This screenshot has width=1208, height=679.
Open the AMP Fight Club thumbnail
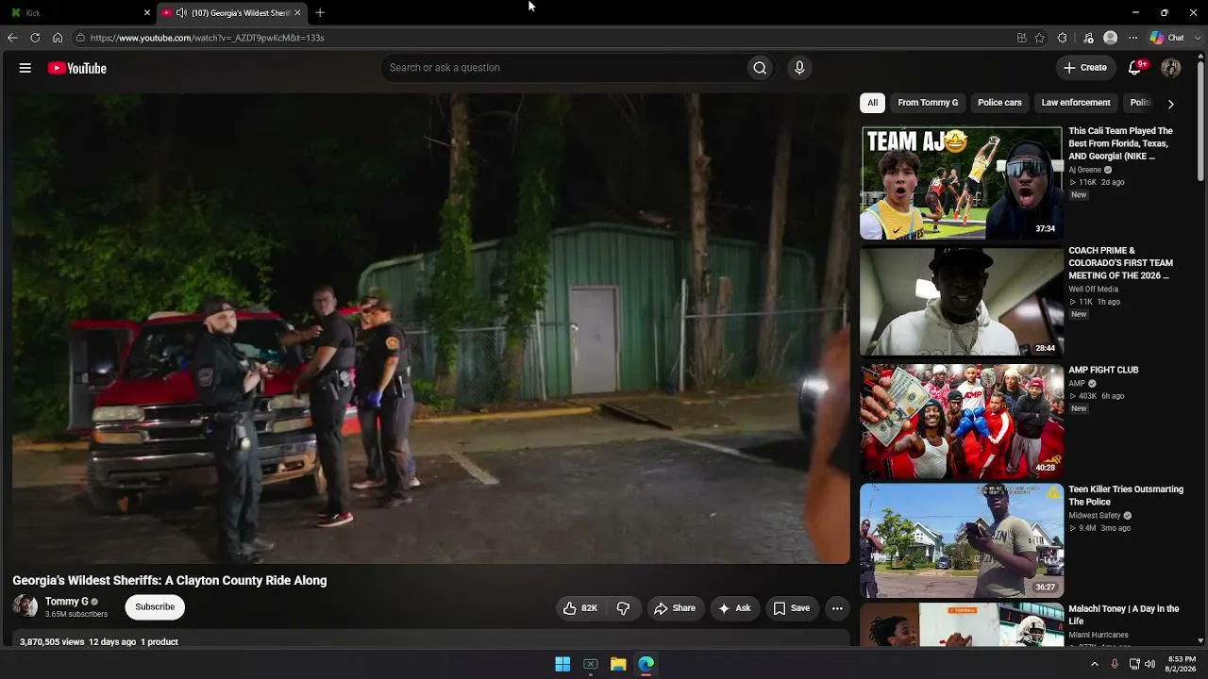point(962,422)
